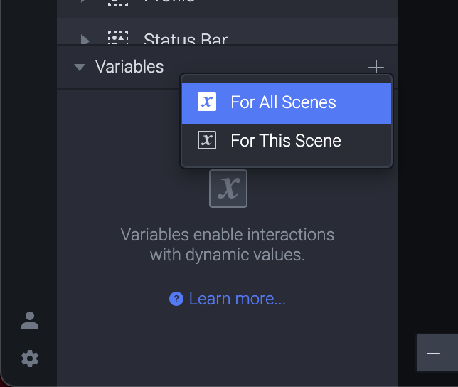Expand the Status Bar layer

click(85, 39)
